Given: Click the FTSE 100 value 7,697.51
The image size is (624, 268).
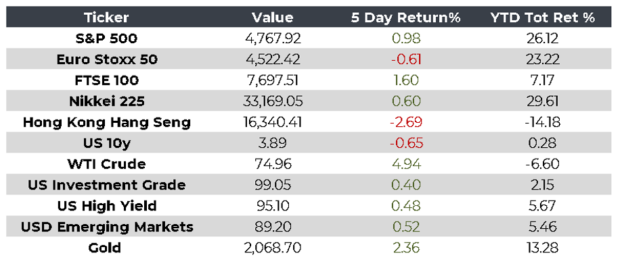Looking at the screenshot, I should [x=273, y=80].
